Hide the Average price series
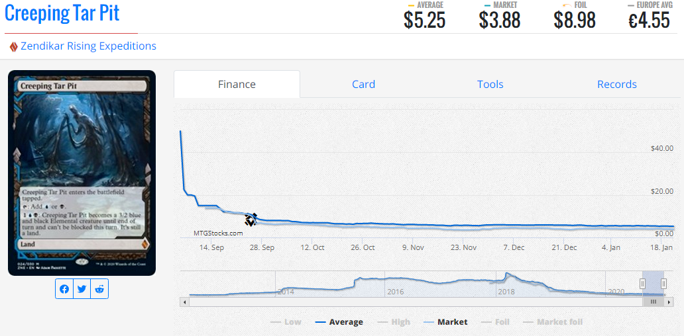The width and height of the screenshot is (684, 336). coord(338,322)
